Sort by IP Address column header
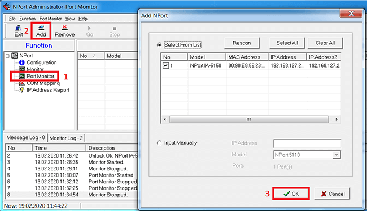The image size is (367, 211). [x=287, y=57]
